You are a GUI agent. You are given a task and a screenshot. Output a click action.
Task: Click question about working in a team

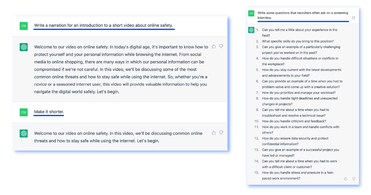tap(301, 130)
